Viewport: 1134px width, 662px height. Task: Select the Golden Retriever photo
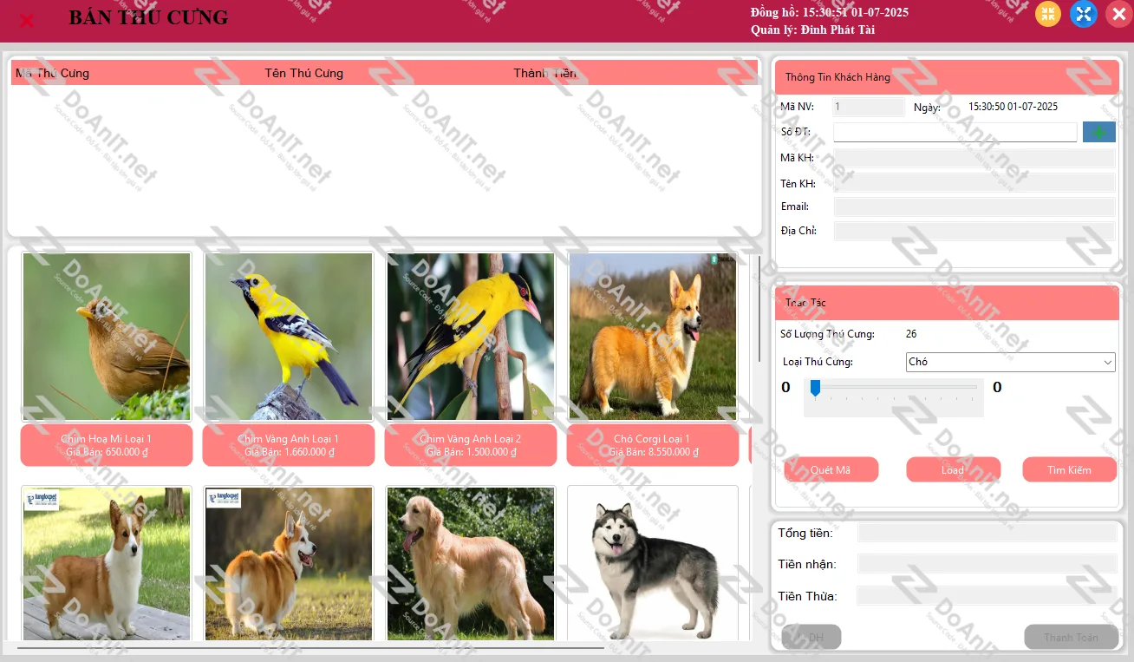tap(470, 562)
